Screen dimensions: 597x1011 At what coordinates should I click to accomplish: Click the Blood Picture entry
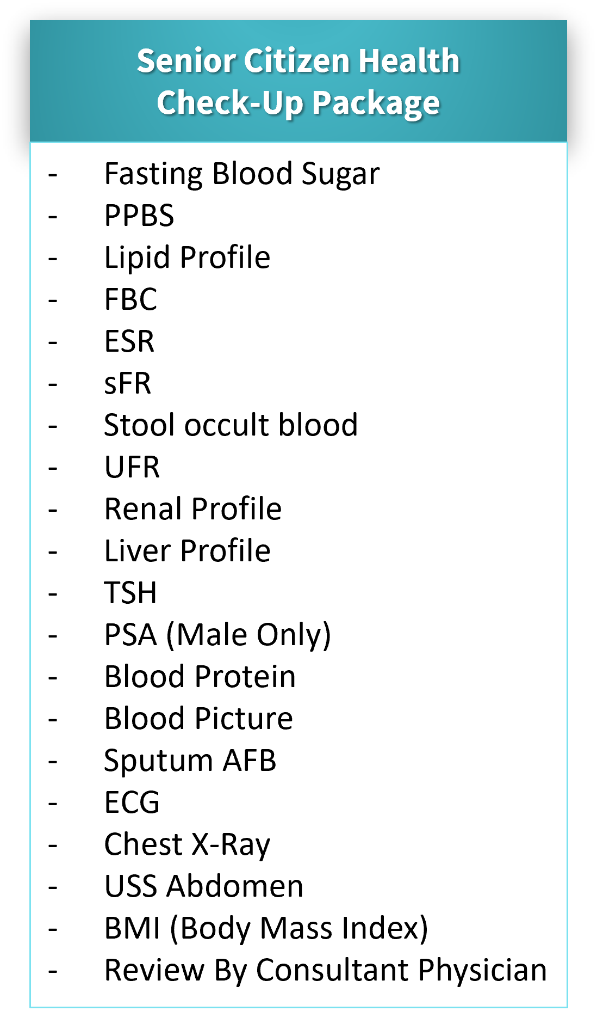[x=198, y=719]
